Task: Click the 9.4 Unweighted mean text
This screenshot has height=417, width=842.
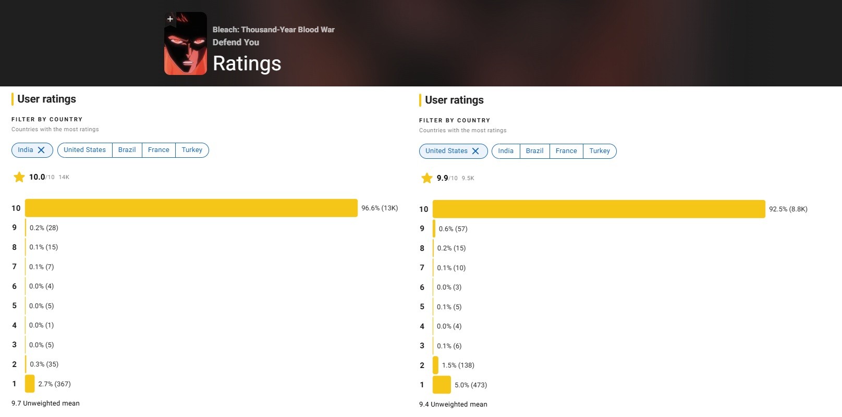Action: point(453,405)
